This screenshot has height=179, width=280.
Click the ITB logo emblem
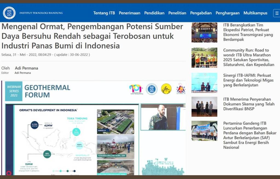[9, 13]
